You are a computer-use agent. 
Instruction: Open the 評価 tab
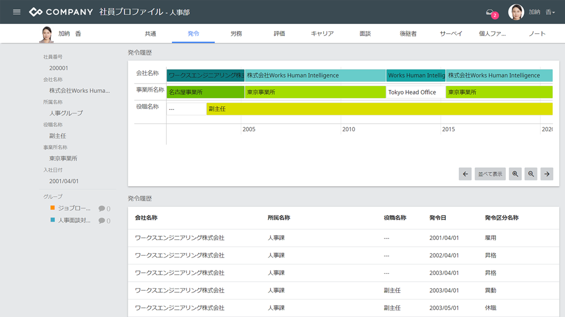point(279,34)
